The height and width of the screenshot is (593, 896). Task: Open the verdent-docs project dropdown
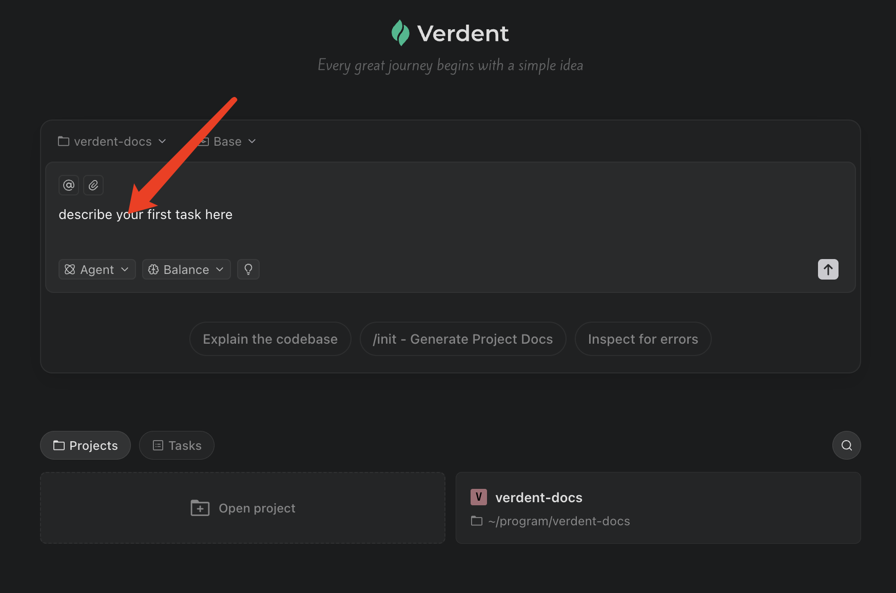[112, 142]
